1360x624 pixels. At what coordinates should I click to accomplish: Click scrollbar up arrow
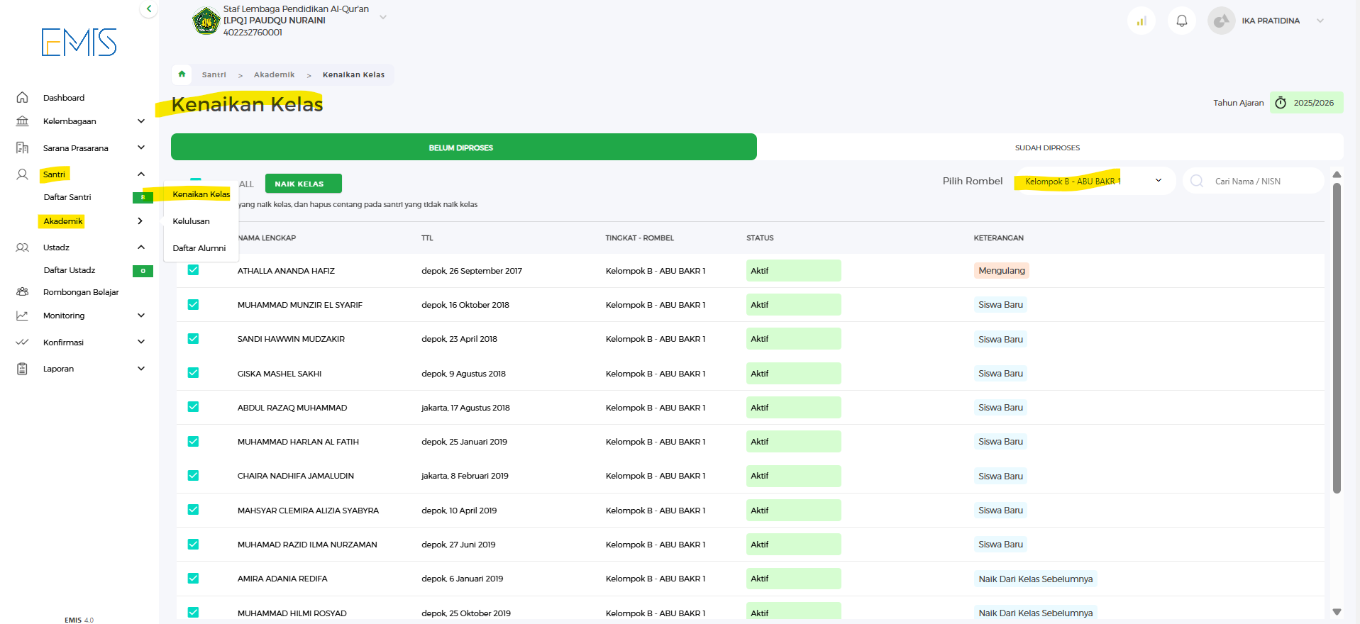click(1337, 174)
